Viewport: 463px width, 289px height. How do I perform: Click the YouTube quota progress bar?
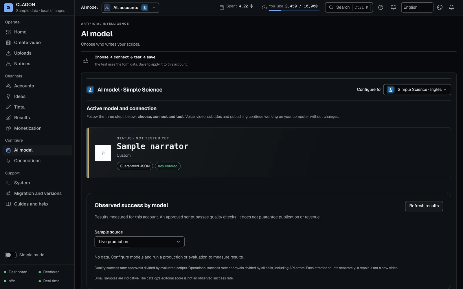294,11
